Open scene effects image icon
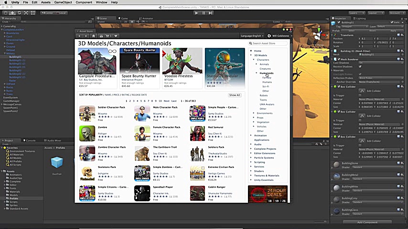Viewport: 408px width, 229px height. pos(143,22)
